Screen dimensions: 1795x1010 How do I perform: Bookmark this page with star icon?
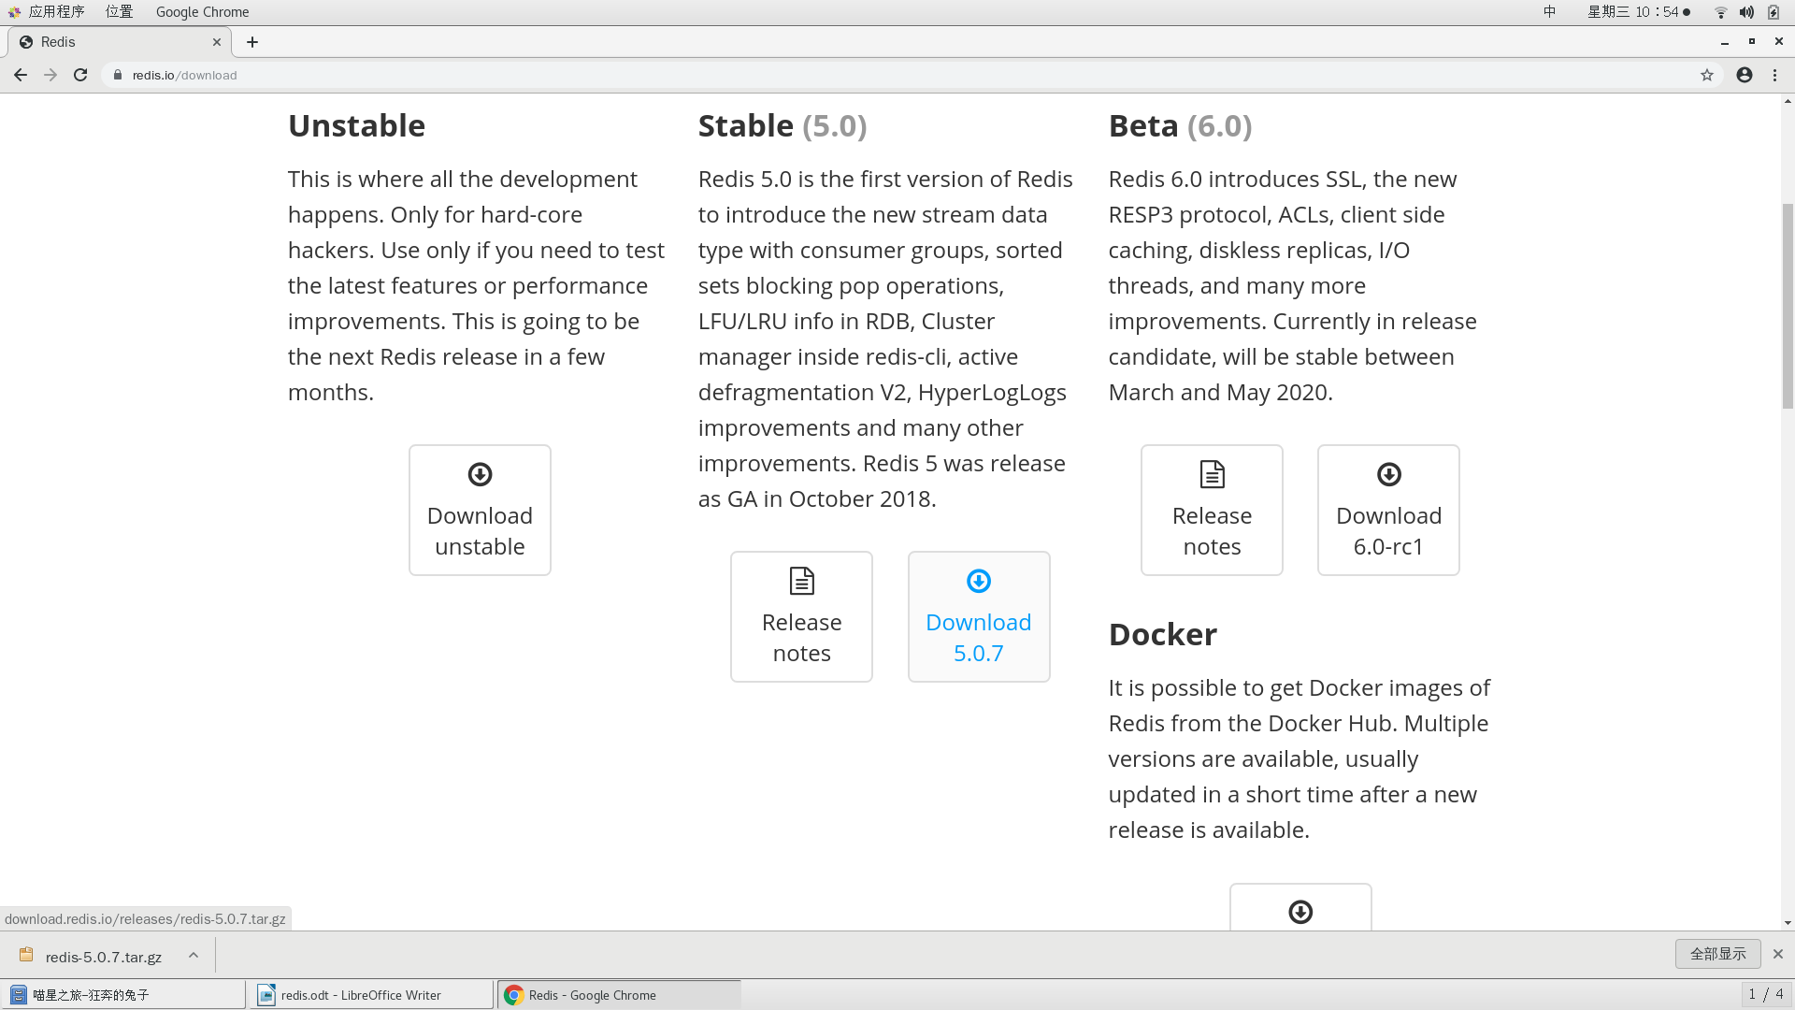coord(1707,75)
